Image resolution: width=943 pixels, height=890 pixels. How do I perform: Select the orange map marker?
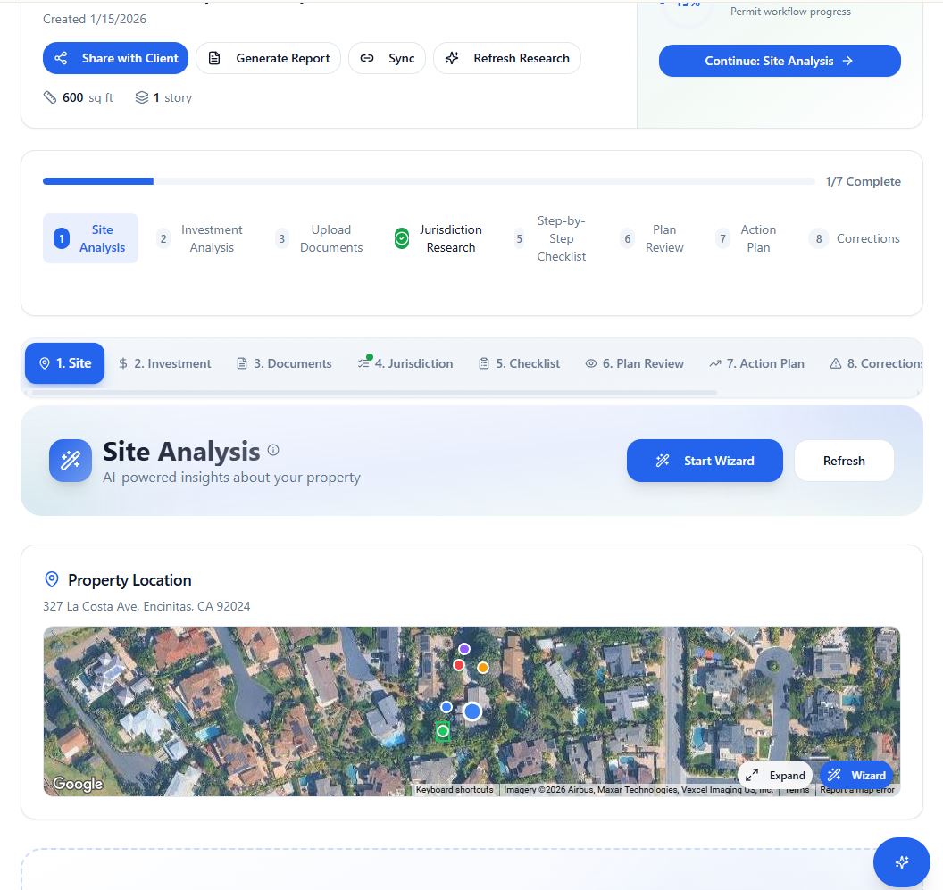tap(483, 668)
